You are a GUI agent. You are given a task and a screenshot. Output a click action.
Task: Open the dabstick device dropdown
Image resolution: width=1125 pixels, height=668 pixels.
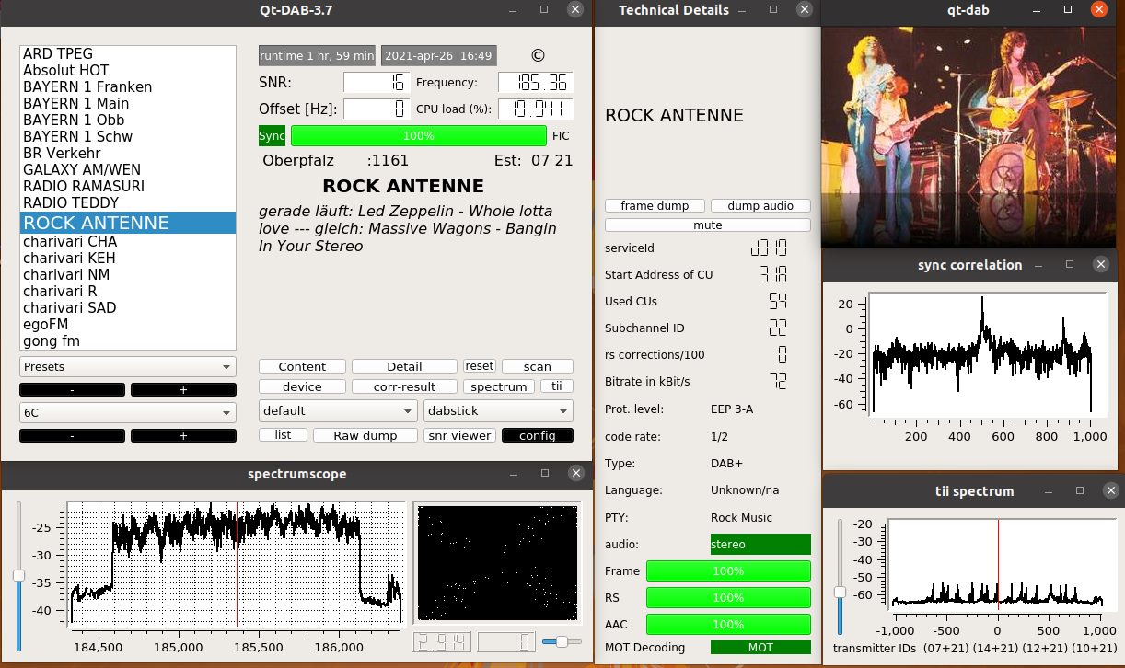(x=498, y=410)
